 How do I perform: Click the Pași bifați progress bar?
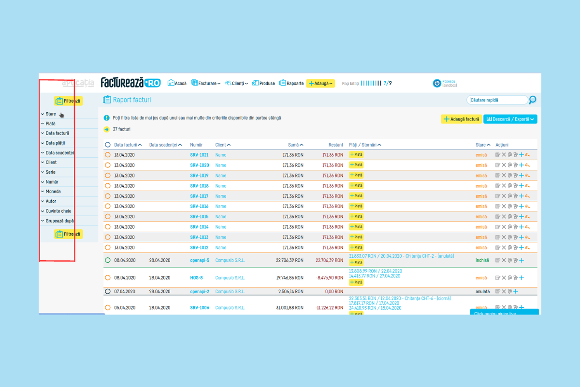[371, 83]
